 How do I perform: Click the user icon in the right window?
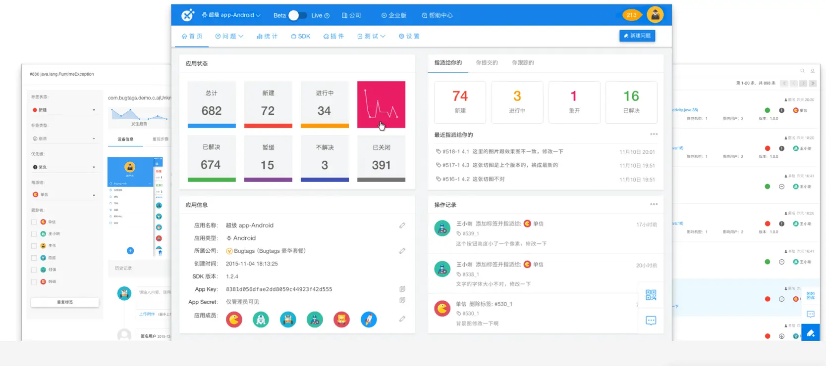(x=812, y=71)
